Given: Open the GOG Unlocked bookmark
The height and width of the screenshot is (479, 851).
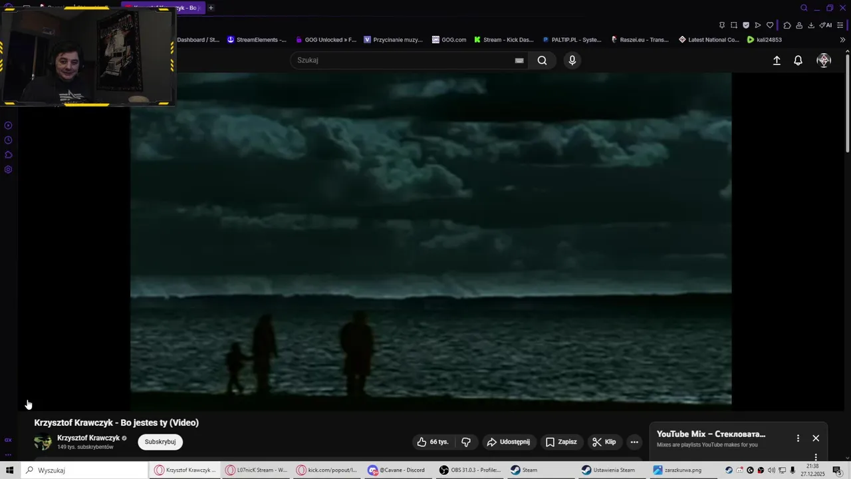Looking at the screenshot, I should (x=326, y=40).
